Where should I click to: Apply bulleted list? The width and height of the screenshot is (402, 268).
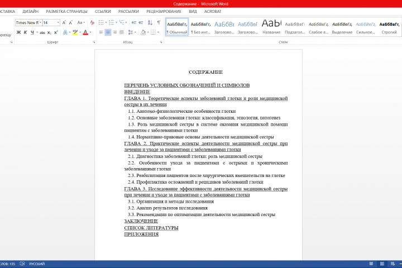(x=101, y=22)
